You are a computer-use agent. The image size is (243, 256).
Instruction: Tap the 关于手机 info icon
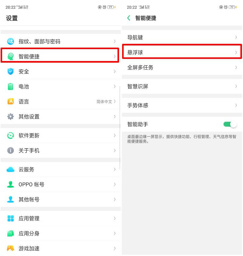[10, 150]
